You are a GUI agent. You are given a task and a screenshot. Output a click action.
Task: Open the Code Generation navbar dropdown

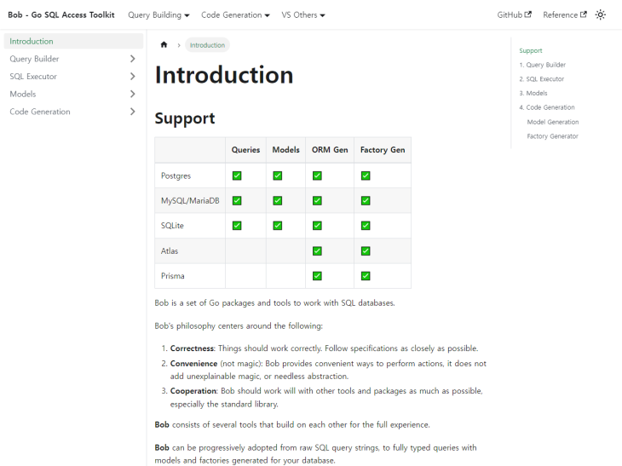[235, 14]
